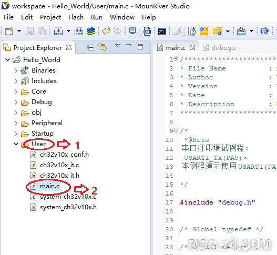Click the stacked books library icon

point(91,31)
